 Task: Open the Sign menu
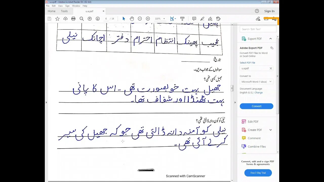67,6
